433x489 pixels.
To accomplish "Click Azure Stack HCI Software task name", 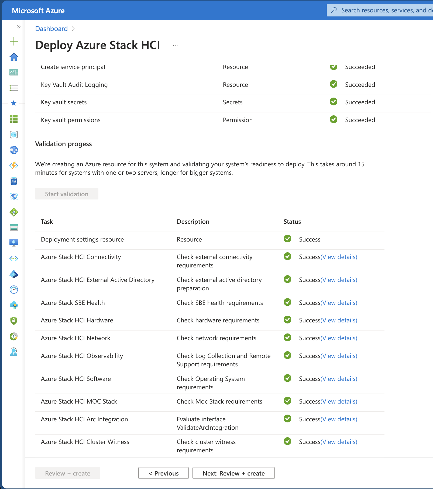I will [76, 379].
